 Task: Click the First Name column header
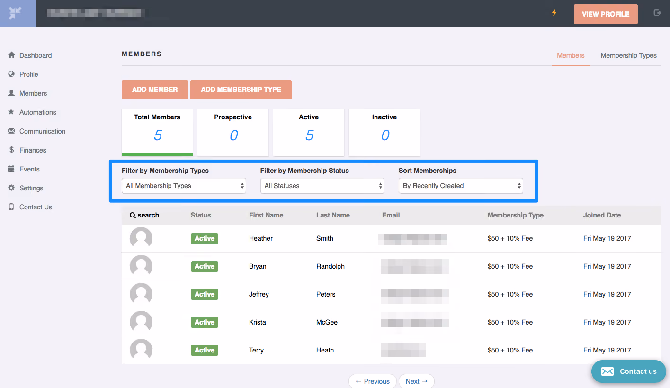(266, 215)
